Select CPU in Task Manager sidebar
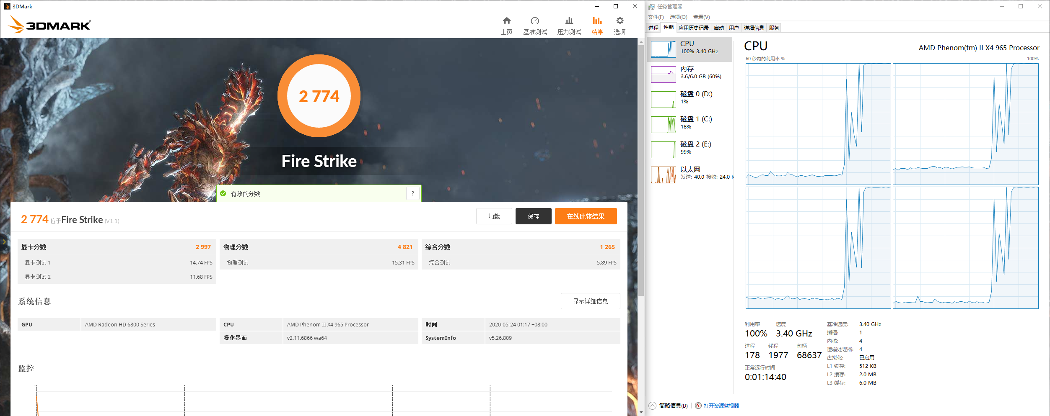 tap(690, 49)
